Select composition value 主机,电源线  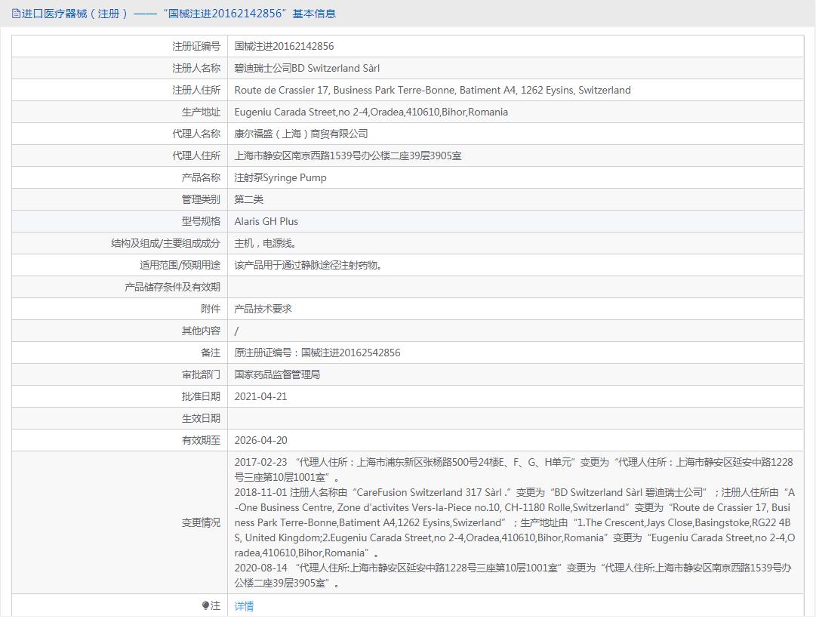(x=266, y=243)
